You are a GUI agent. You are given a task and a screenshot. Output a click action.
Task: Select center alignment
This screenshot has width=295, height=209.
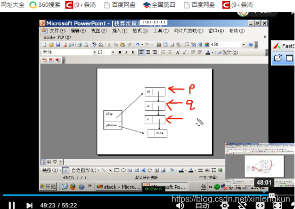point(148,53)
